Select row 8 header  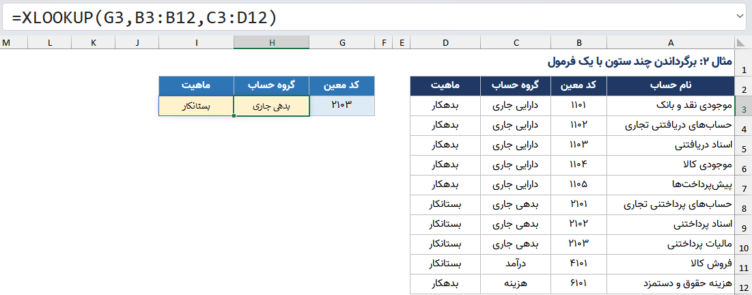[743, 206]
